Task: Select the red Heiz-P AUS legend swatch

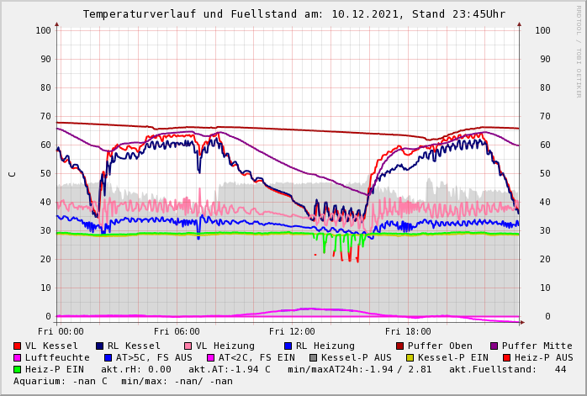Action: pyautogui.click(x=506, y=357)
